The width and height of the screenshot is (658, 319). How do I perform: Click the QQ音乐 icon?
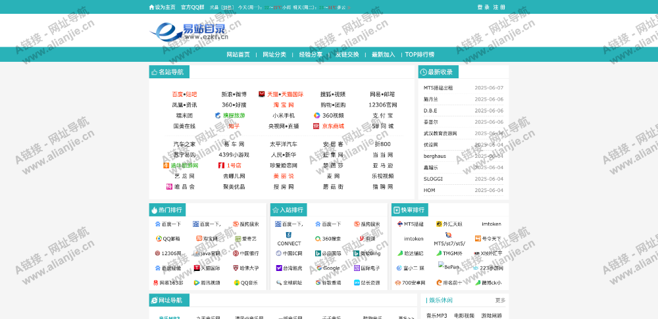237,283
